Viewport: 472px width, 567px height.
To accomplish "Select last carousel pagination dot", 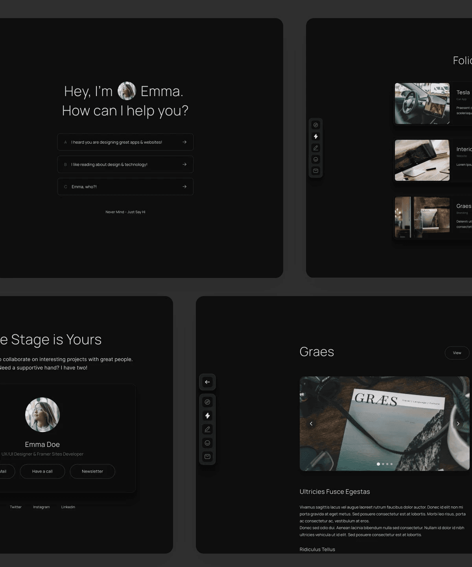I will pos(391,464).
